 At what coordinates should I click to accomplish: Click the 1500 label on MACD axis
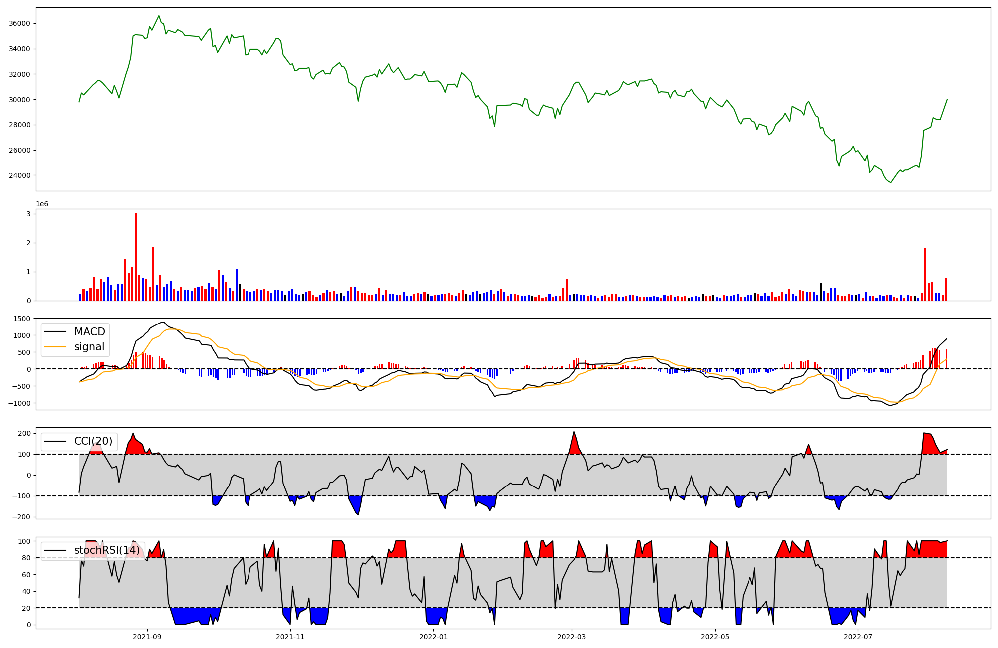(22, 319)
